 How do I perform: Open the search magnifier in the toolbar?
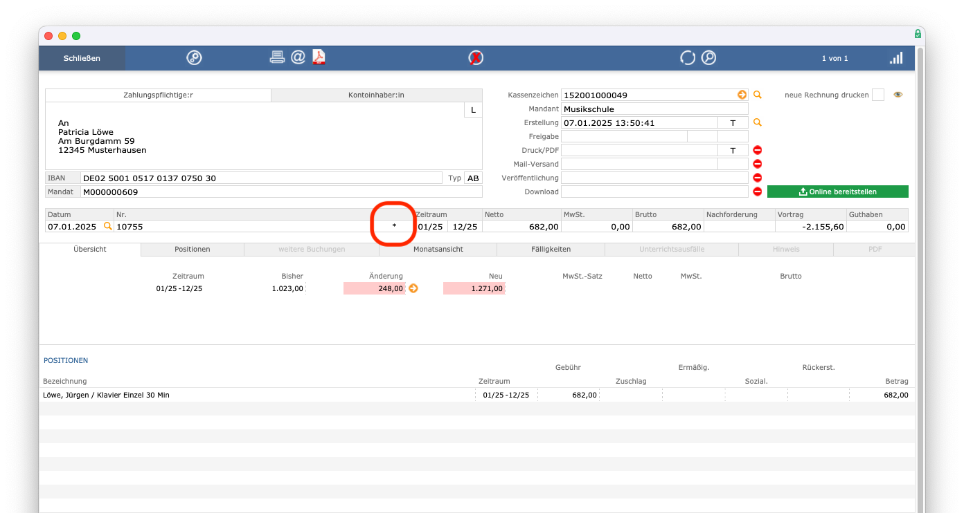pos(708,58)
